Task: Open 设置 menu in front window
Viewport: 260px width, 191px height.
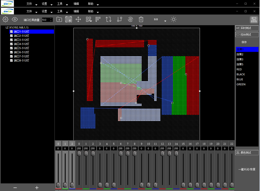Action: coord(44,11)
